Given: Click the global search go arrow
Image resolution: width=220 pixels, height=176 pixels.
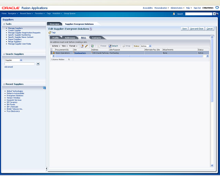Looking at the screenshot, I should (x=214, y=14).
